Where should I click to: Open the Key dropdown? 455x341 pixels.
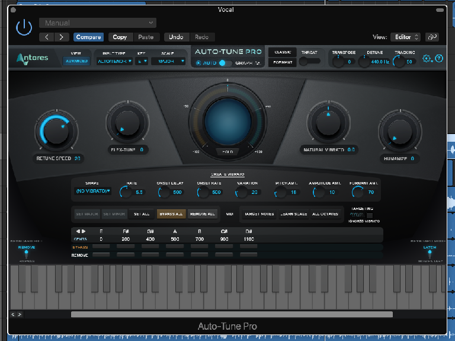142,61
